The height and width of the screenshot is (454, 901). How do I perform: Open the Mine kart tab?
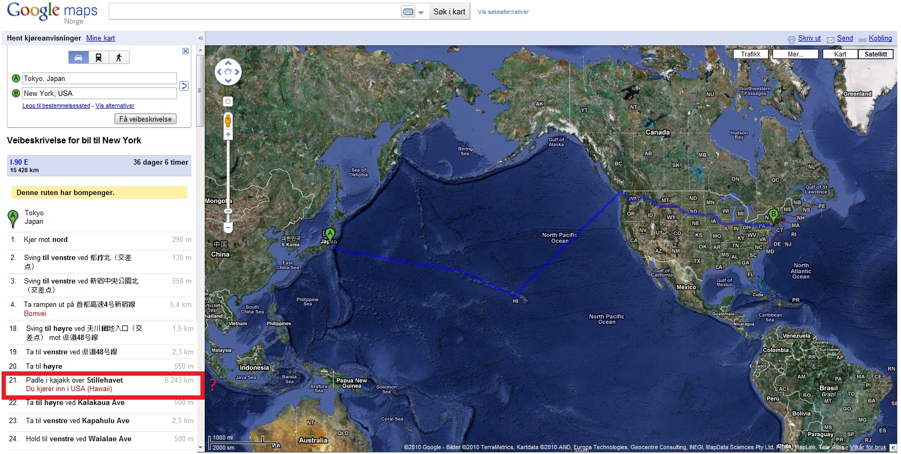[x=101, y=38]
